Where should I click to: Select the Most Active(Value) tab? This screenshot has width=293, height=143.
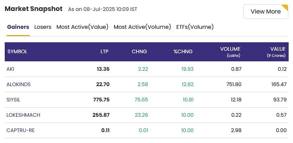(x=82, y=27)
